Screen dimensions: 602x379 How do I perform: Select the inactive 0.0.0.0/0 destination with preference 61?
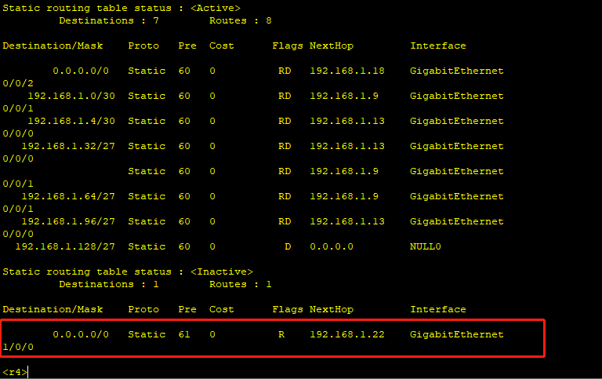pyautogui.click(x=81, y=335)
